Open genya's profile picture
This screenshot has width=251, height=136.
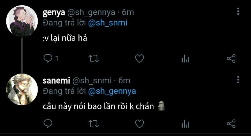[x=22, y=21]
